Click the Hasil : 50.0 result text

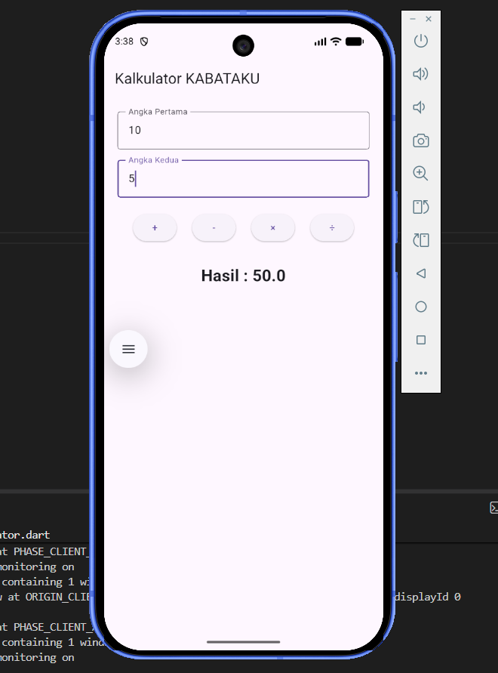(x=243, y=276)
